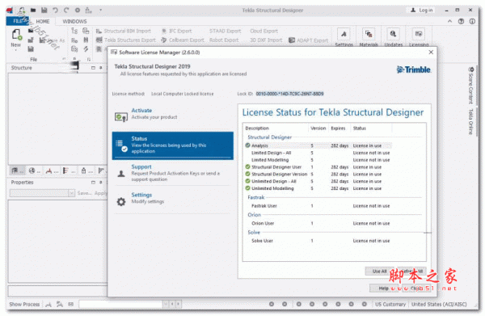Open United States (ACI/AISC) code selector
This screenshot has height=316, width=485.
click(x=439, y=304)
